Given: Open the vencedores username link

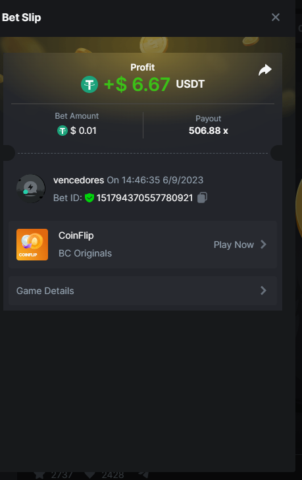Looking at the screenshot, I should point(78,180).
